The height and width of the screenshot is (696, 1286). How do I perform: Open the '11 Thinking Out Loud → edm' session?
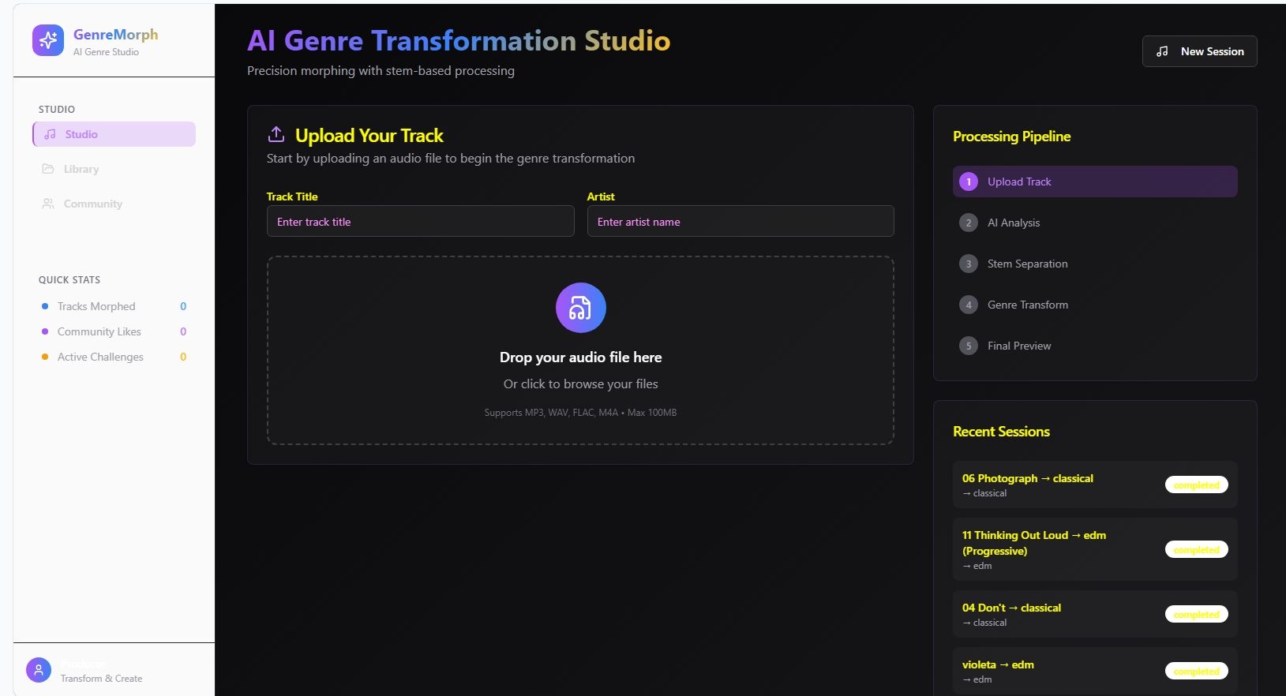point(1095,549)
